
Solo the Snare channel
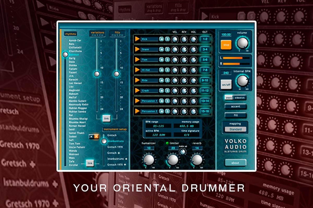[x=167, y=49]
